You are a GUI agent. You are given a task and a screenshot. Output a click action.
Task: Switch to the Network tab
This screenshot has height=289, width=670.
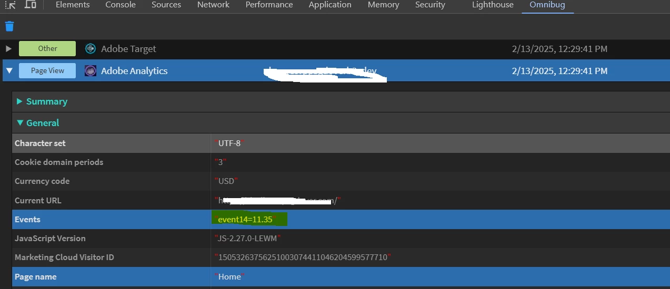coord(213,5)
